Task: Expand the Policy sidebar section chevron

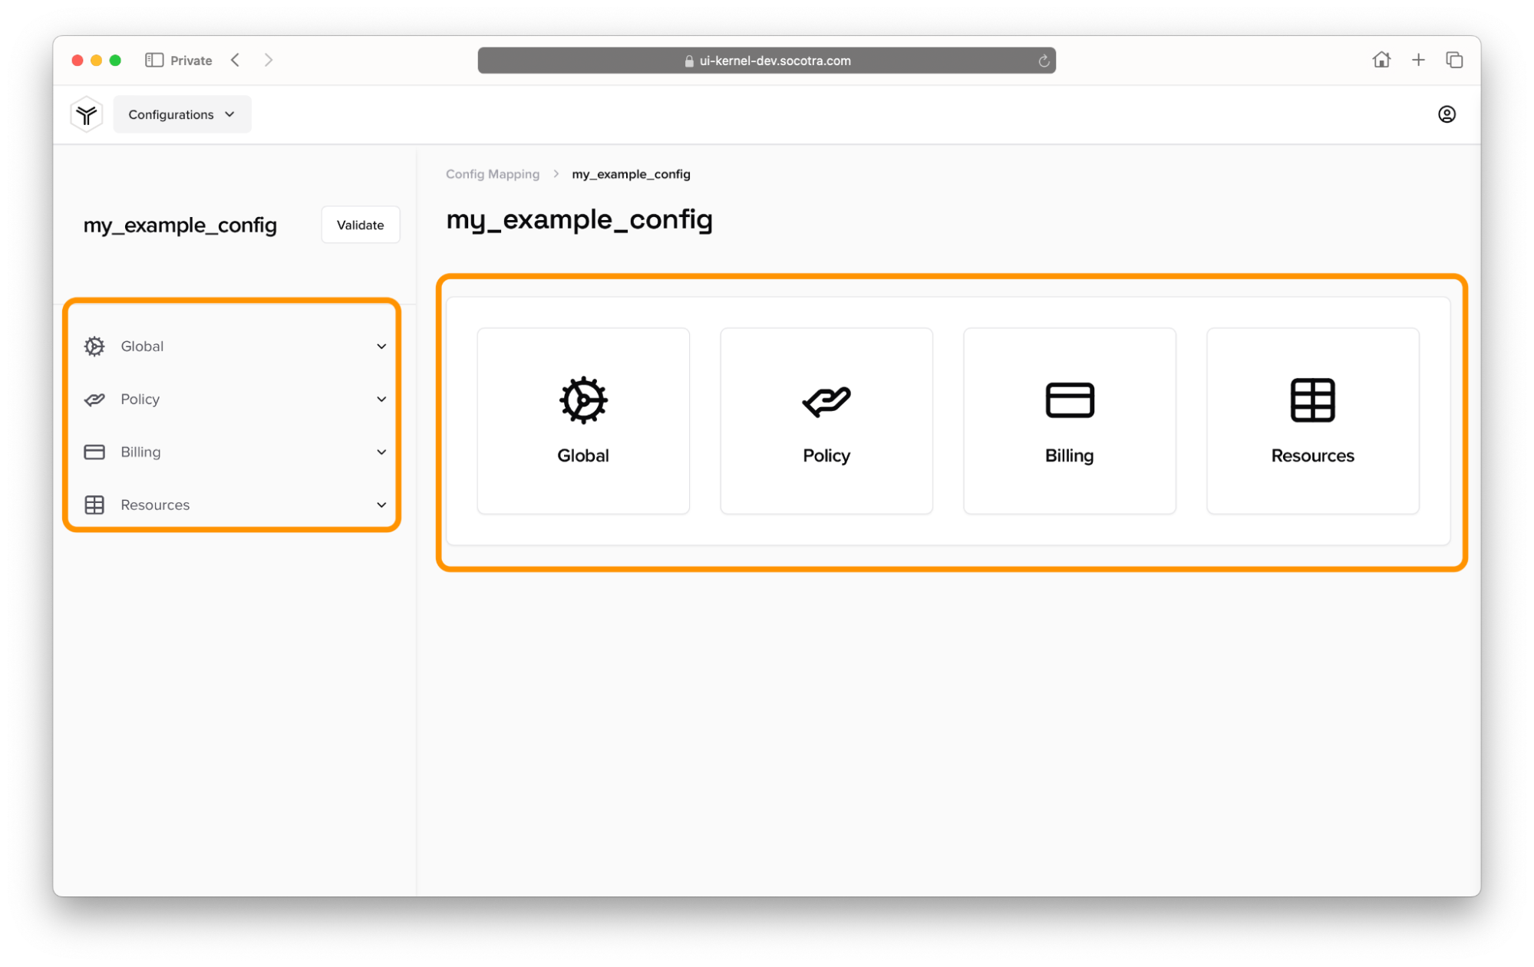Action: tap(381, 400)
